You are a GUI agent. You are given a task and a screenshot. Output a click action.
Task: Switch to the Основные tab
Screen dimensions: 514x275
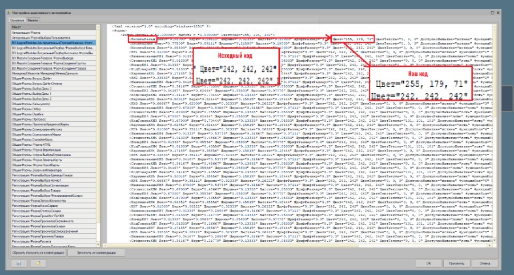pos(17,21)
